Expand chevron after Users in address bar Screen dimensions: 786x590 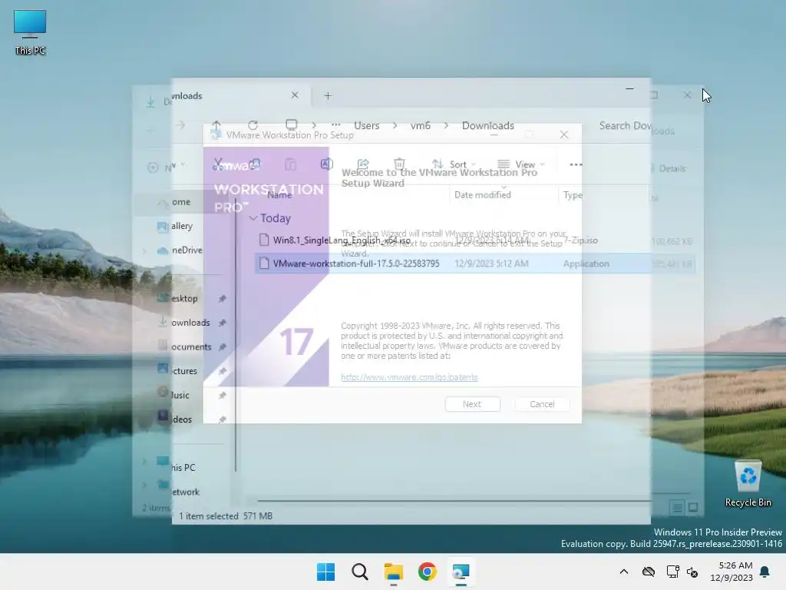point(395,125)
